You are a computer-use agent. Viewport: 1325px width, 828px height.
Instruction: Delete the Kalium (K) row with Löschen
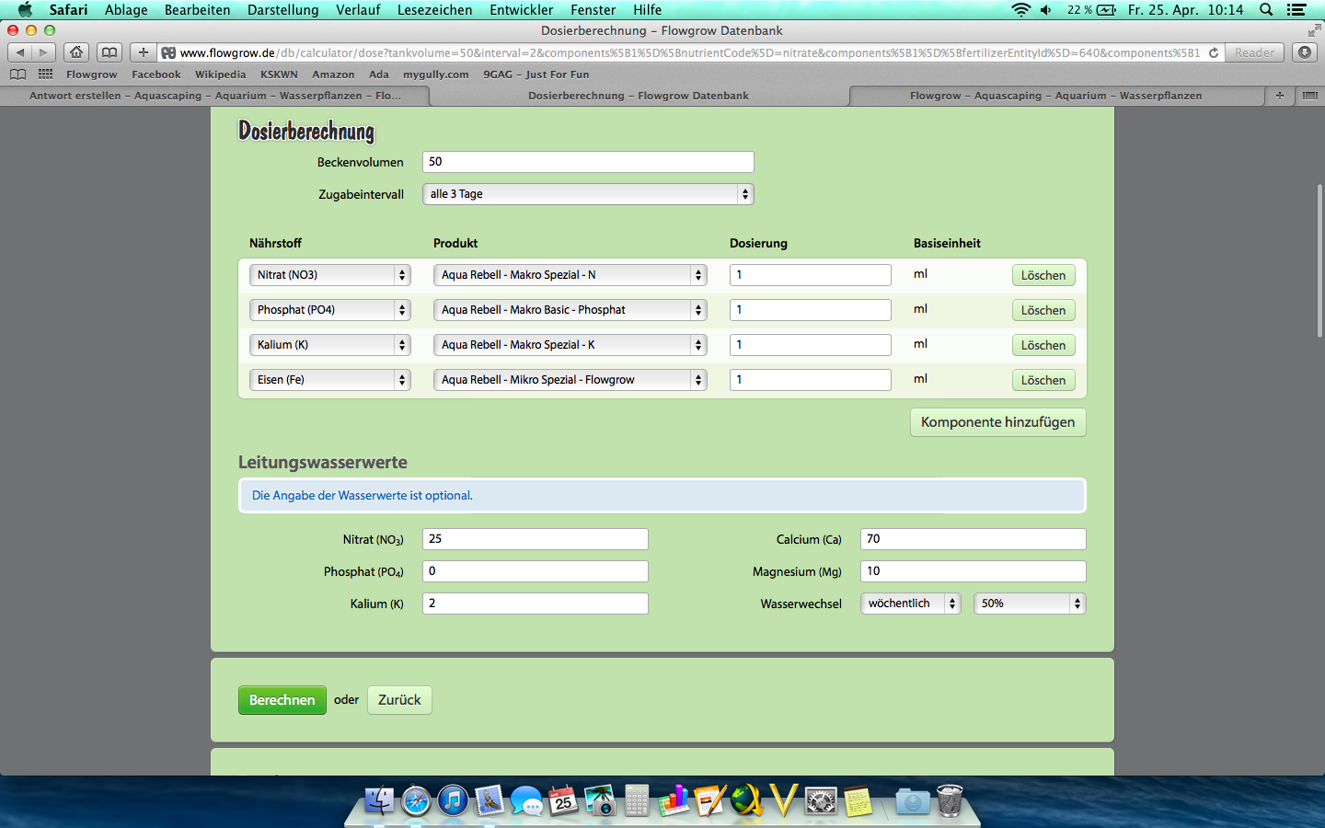pyautogui.click(x=1043, y=345)
